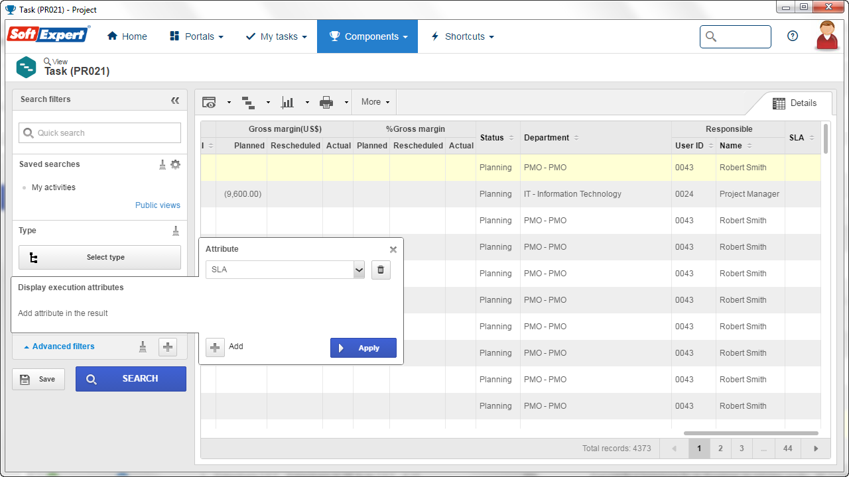Jump to page 44
Viewport: 849px width, 477px height.
[787, 449]
